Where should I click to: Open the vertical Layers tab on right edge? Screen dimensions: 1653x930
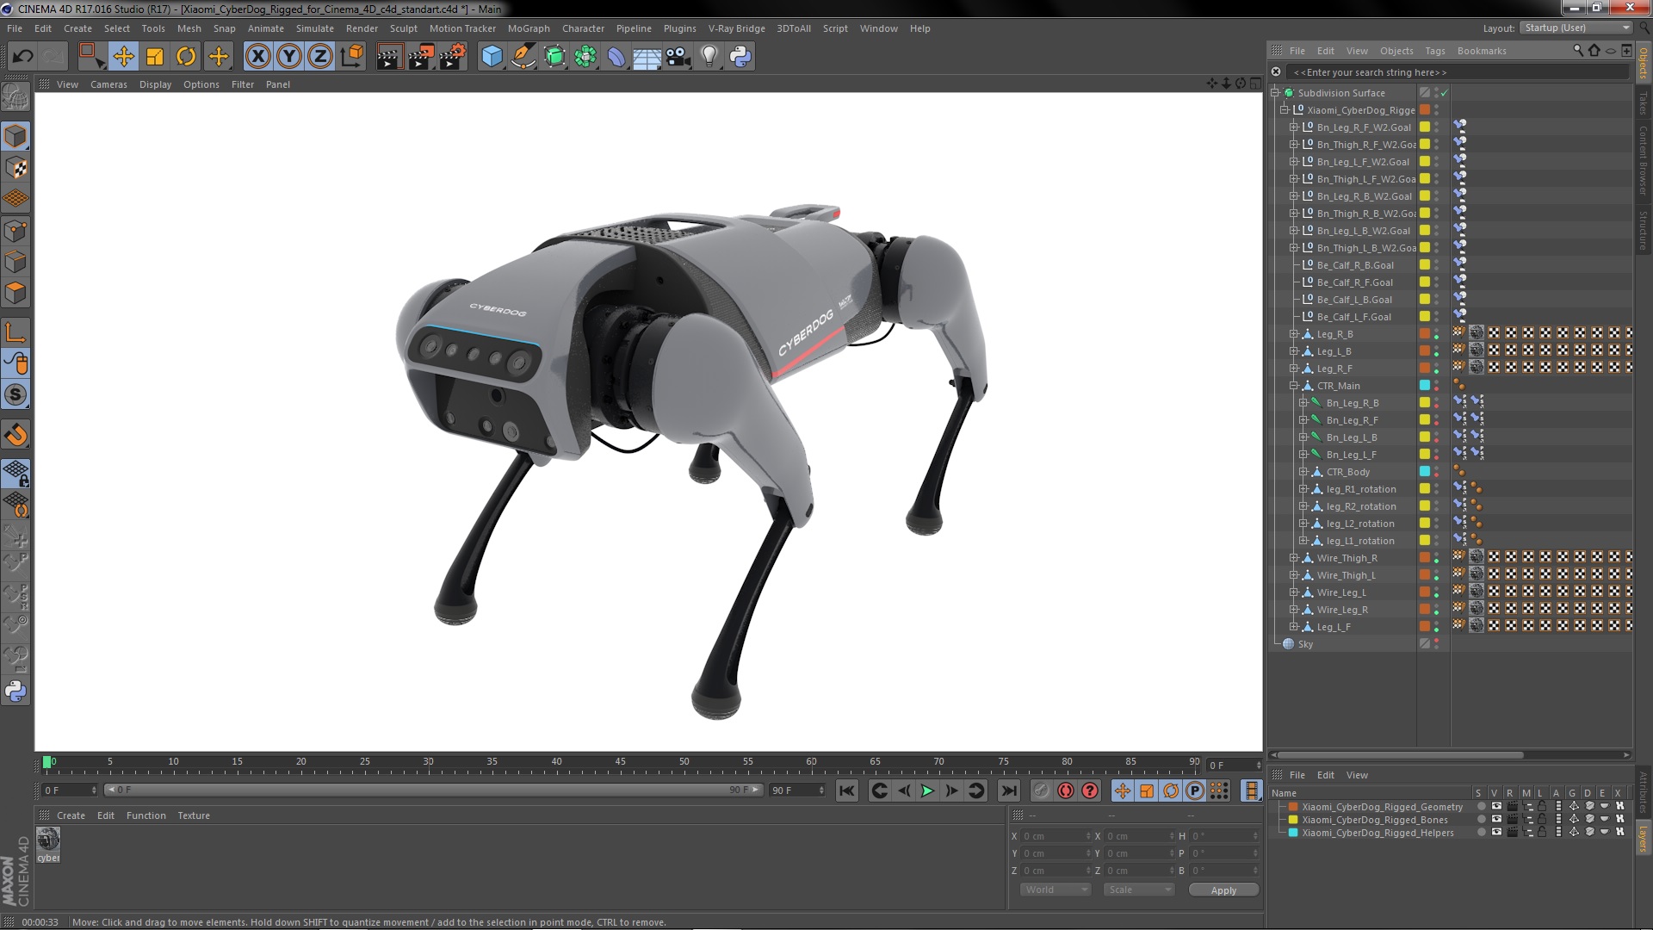pos(1644,838)
